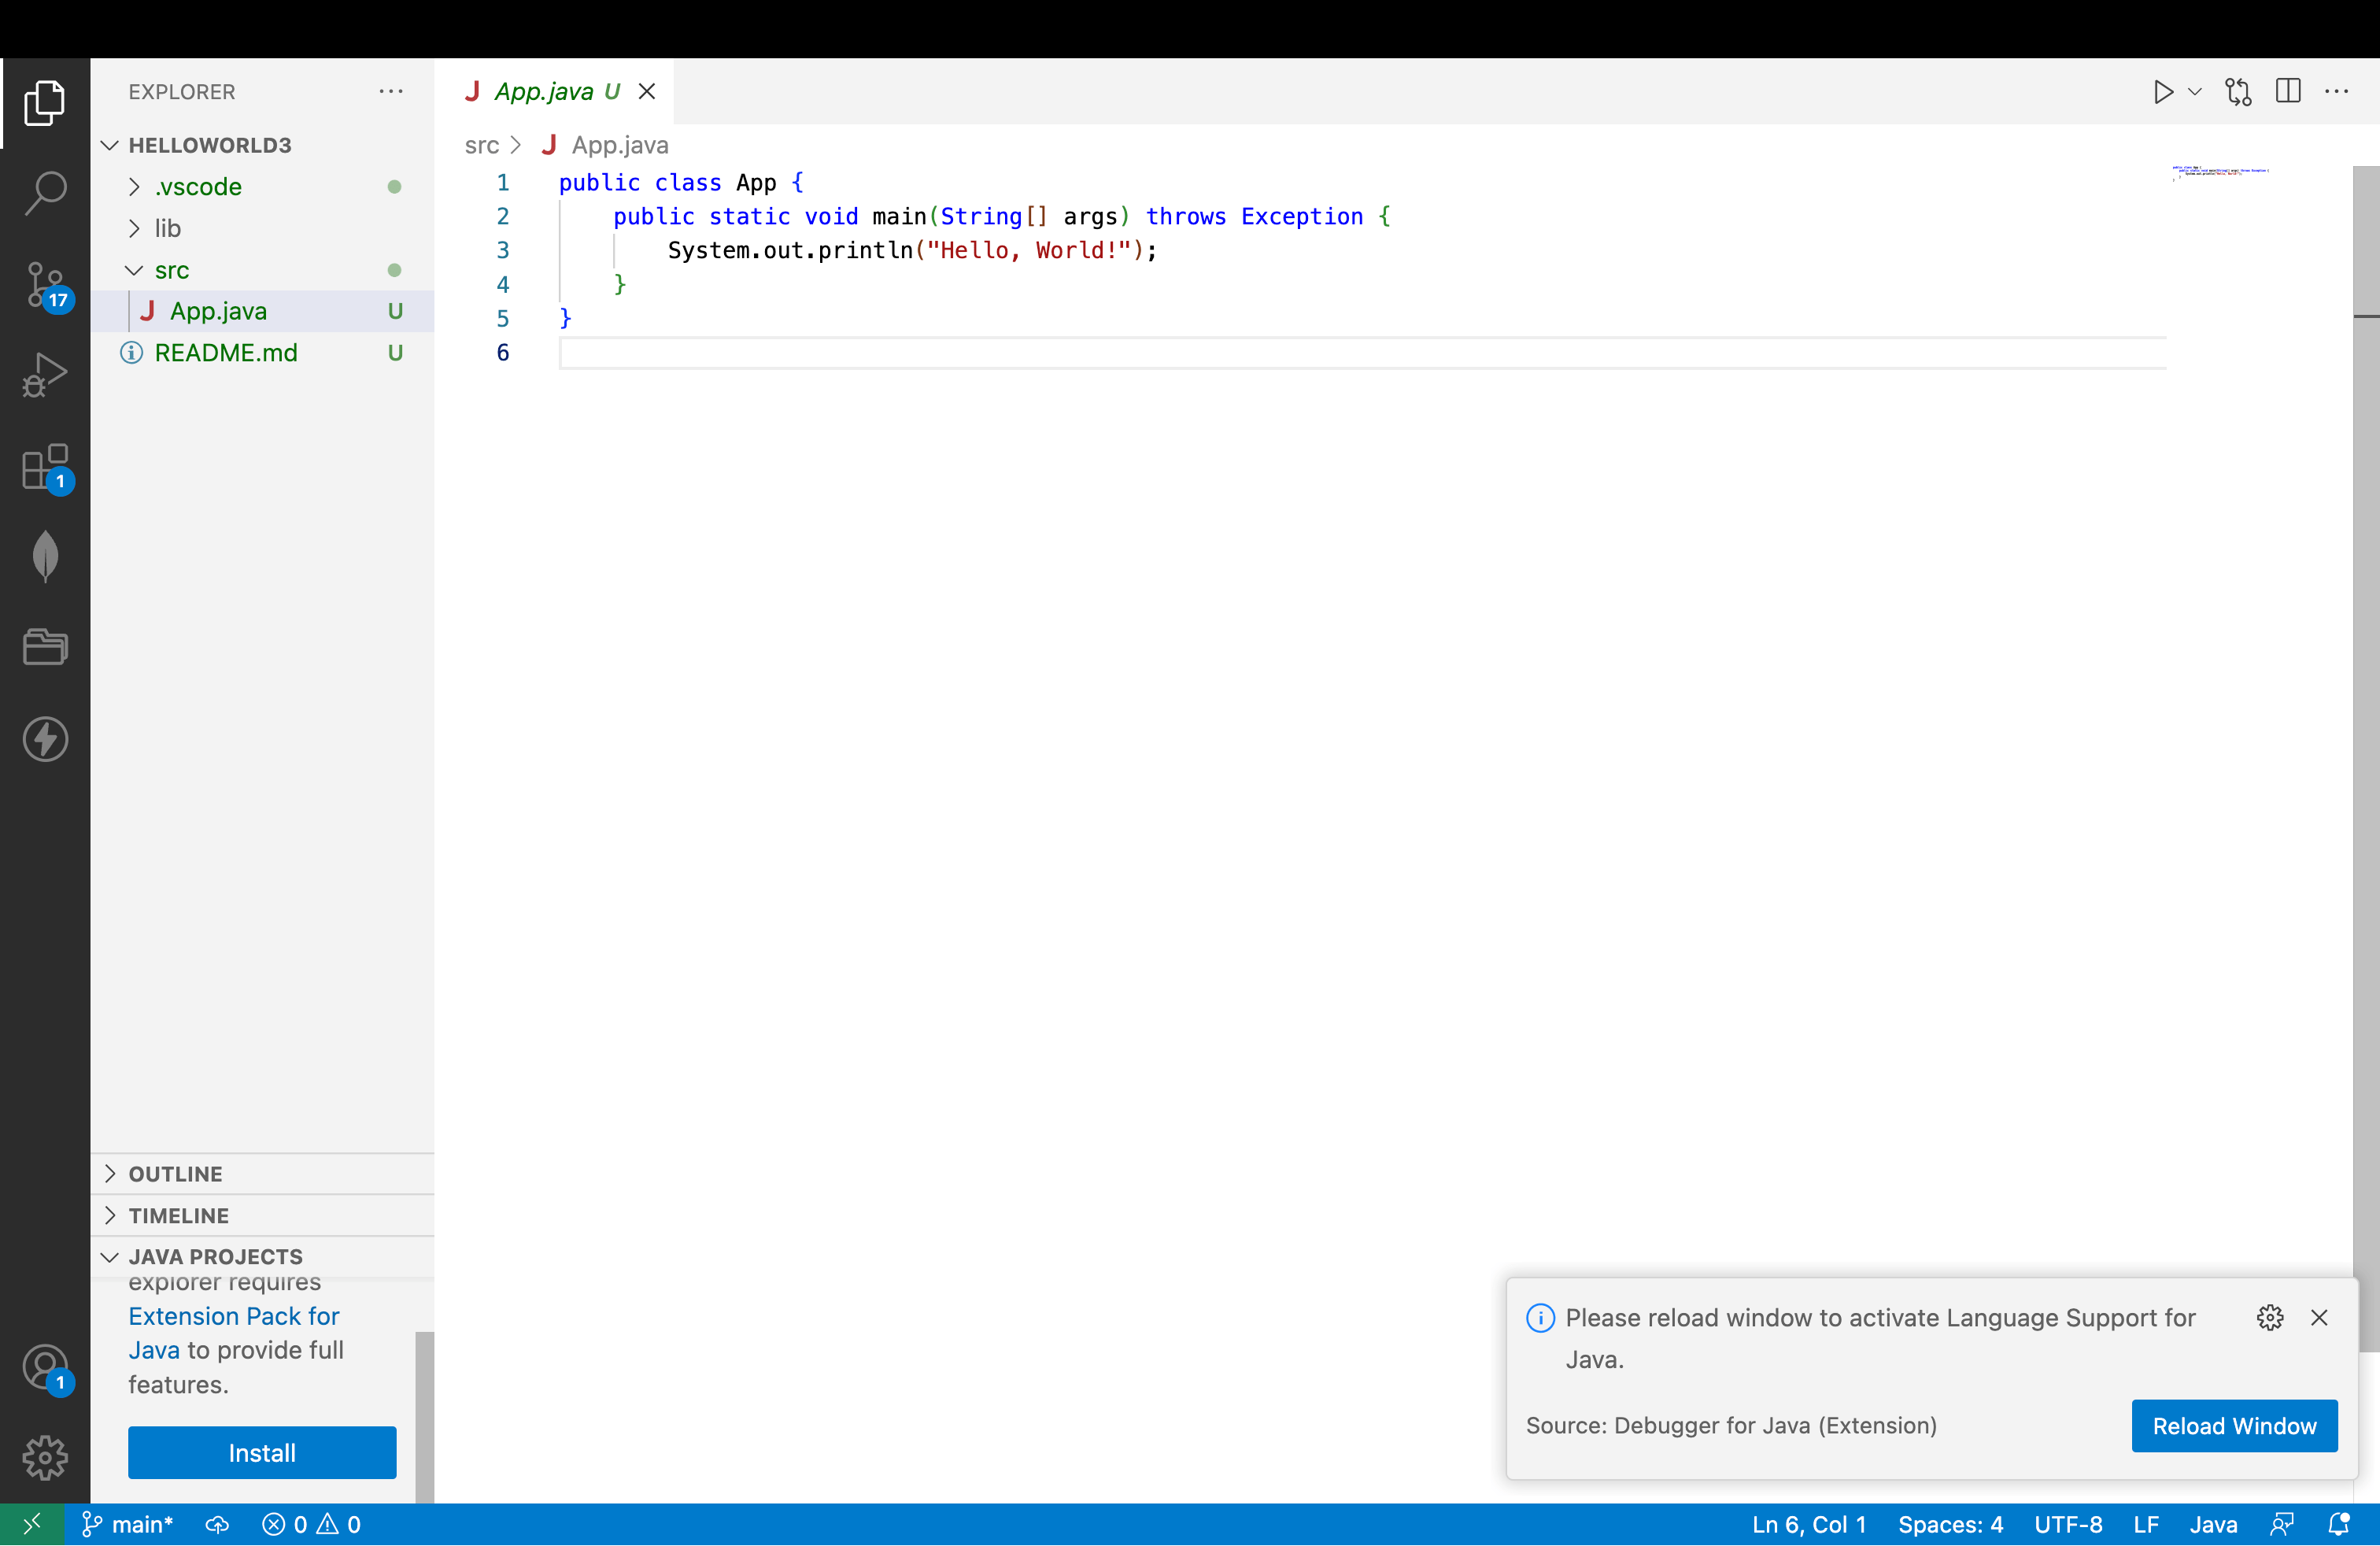Select the App.java editor tab
Image resolution: width=2380 pixels, height=1546 pixels.
(x=543, y=92)
